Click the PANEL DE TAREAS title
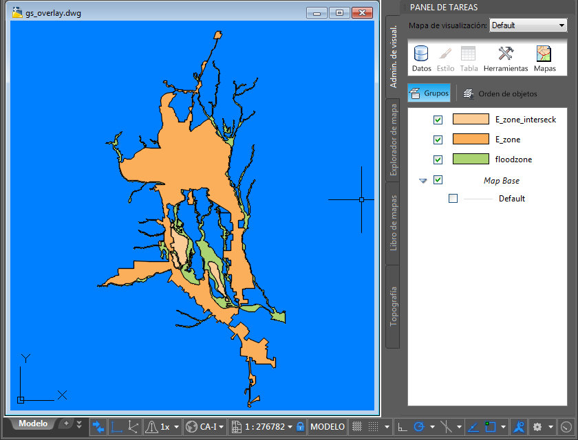Screen dimensions: 578x440 click(x=443, y=8)
